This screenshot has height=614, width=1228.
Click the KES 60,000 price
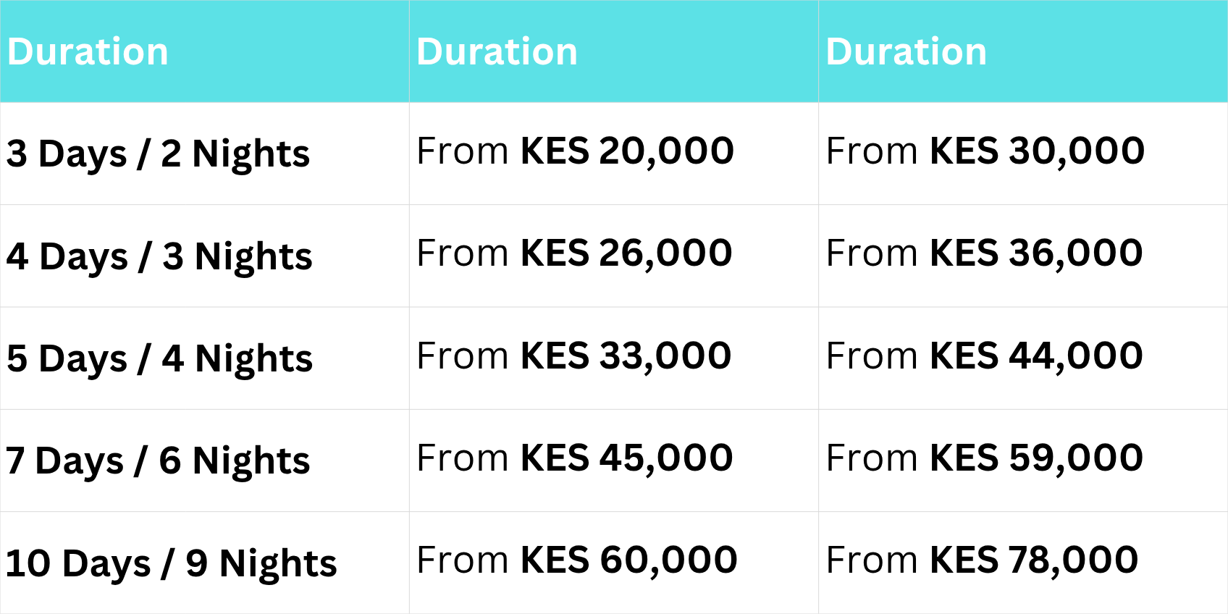click(628, 560)
